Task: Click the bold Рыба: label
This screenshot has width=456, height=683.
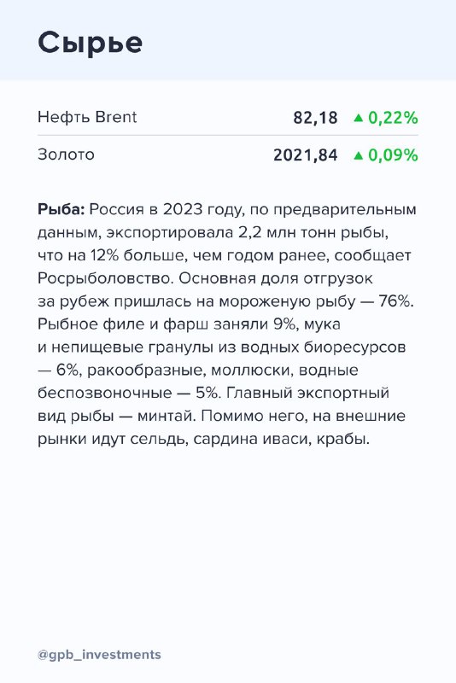Action: coord(61,209)
